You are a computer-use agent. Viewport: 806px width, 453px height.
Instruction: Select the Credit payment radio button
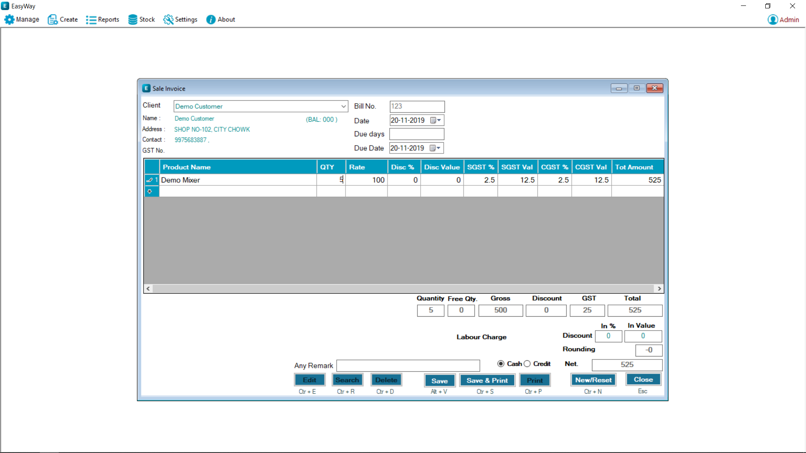pos(527,364)
